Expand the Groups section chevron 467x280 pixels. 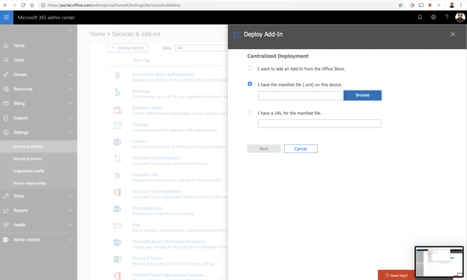70,75
